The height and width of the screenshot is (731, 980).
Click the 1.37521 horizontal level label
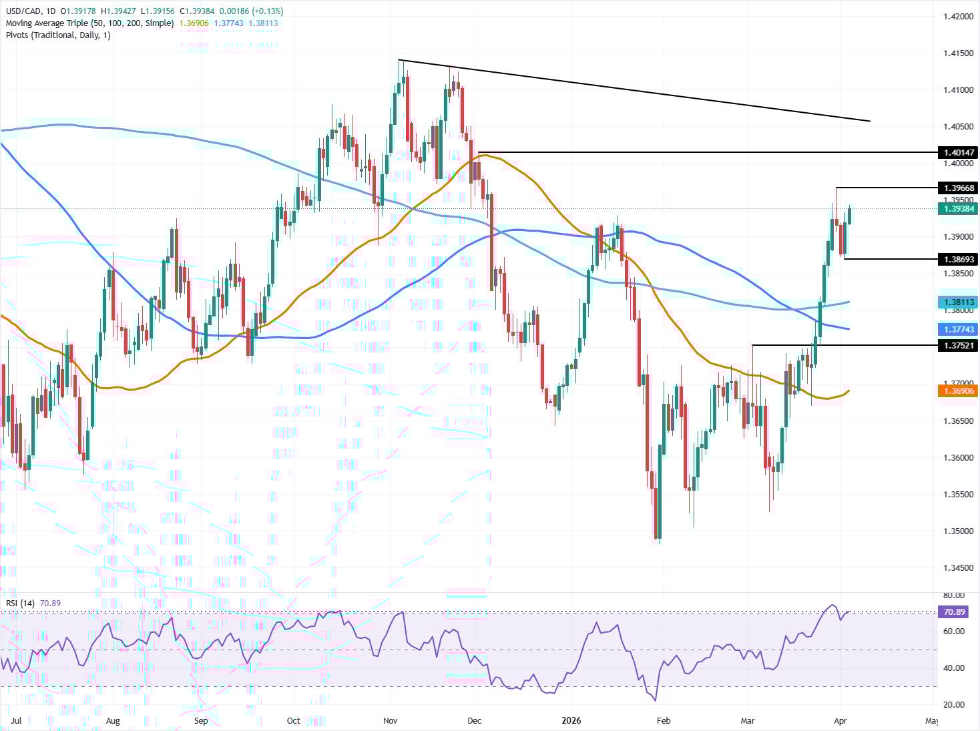tap(958, 345)
